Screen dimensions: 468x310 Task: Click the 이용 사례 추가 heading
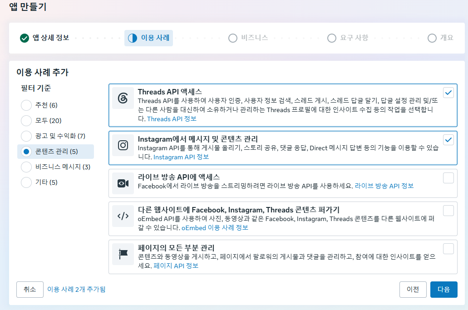tap(42, 72)
